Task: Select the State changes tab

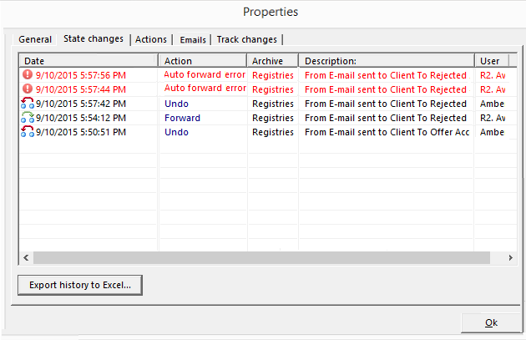Action: tap(94, 38)
